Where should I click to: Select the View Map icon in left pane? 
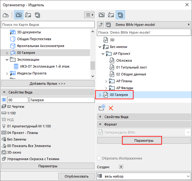click(x=19, y=15)
